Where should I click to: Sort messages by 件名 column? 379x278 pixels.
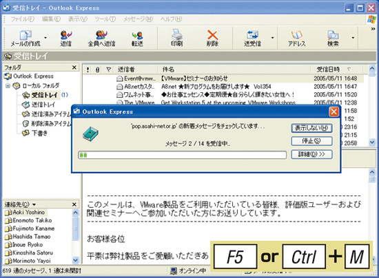(x=234, y=69)
